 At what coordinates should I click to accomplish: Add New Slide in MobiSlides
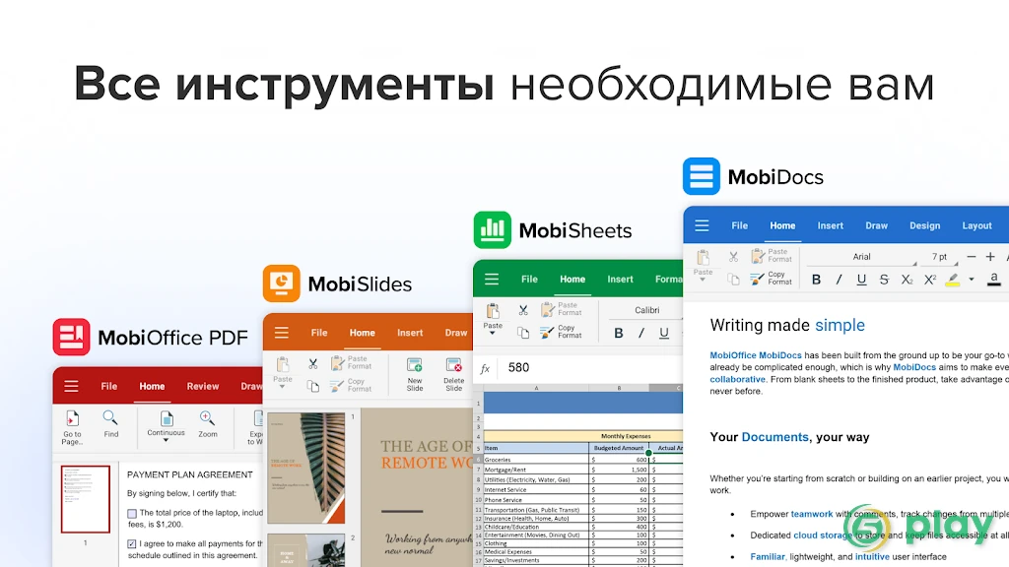[415, 374]
